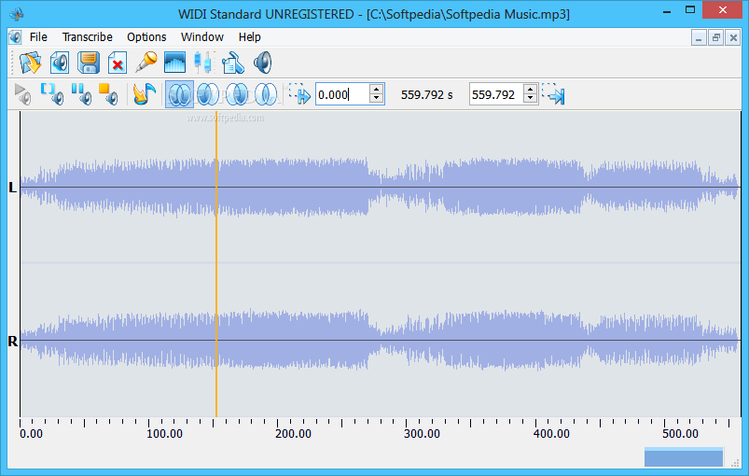Viewport: 749px width, 476px height.
Task: Click the orange playback position marker
Action: point(215,264)
